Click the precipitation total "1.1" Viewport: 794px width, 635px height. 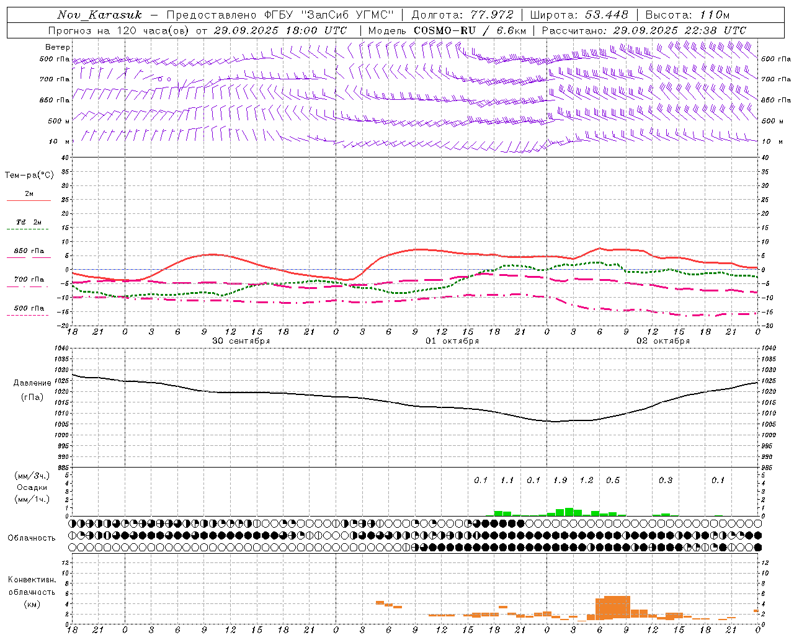coord(507,481)
